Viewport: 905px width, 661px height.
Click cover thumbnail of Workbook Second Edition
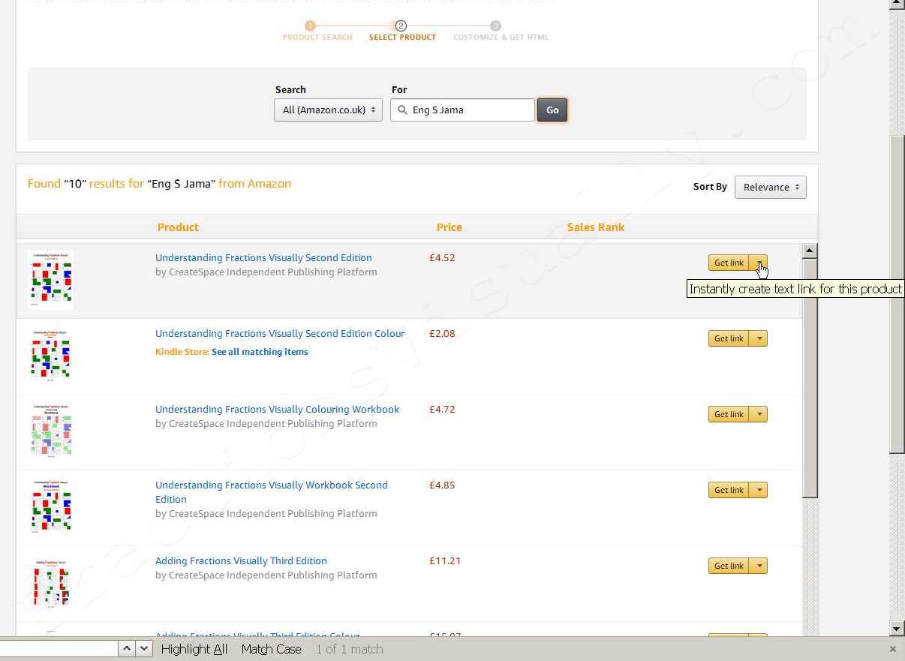[x=50, y=508]
